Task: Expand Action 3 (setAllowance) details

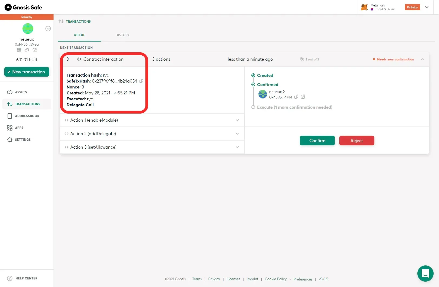Action: 237,147
